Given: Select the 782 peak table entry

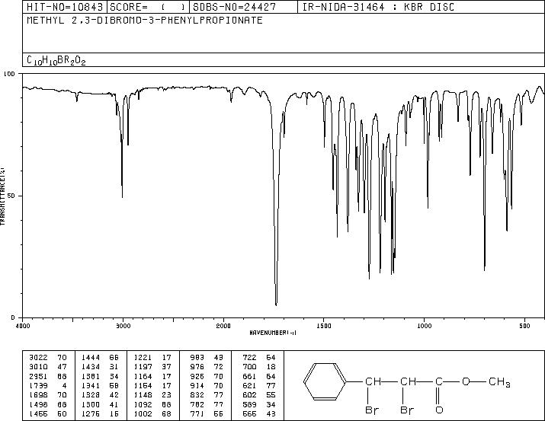Looking at the screenshot, I should click(207, 404).
